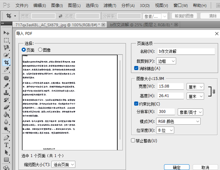Open the 视图(V) menu
The height and width of the screenshot is (170, 220).
[162, 6]
